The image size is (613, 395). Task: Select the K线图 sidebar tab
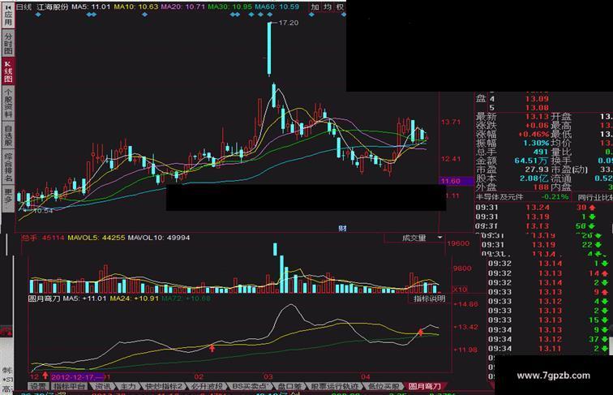8,71
